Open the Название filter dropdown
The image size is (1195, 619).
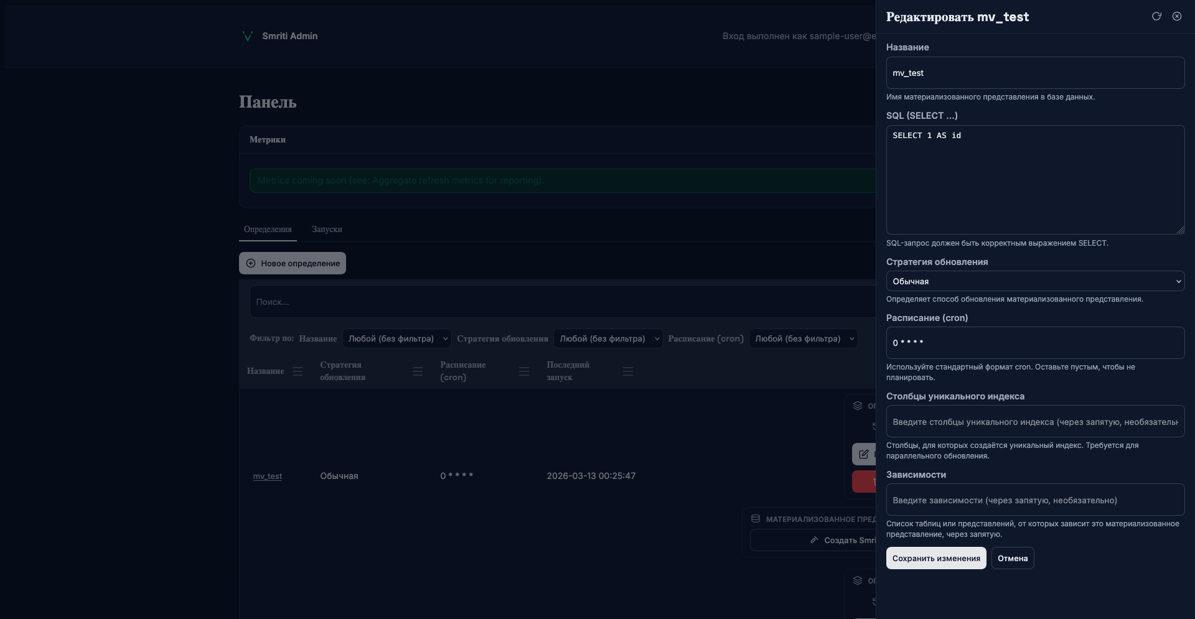(x=396, y=338)
